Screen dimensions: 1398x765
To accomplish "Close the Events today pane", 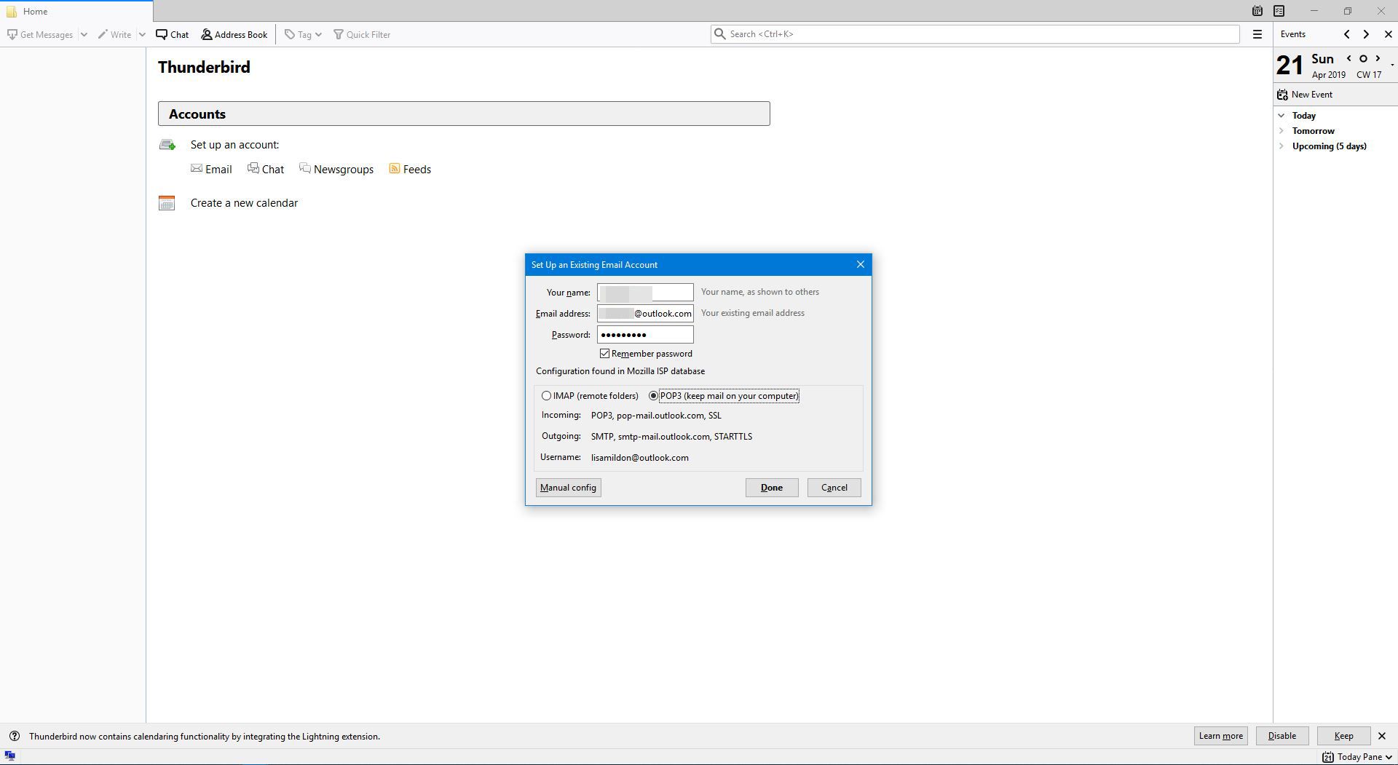I will [1388, 34].
